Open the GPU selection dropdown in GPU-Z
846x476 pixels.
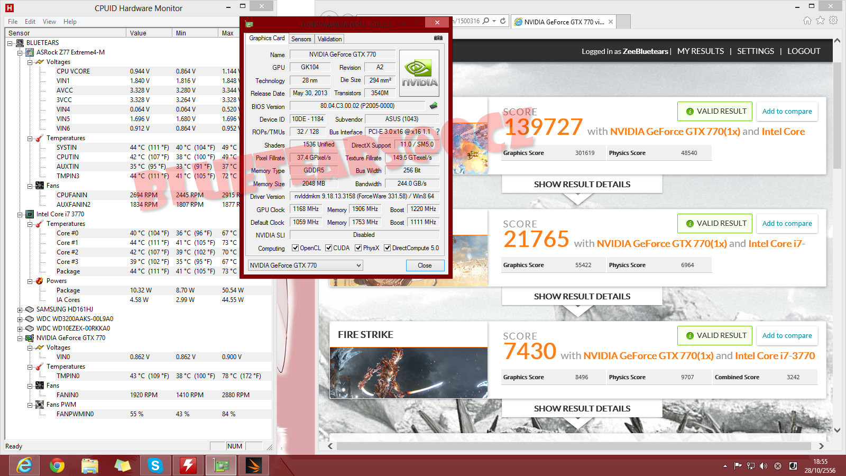tap(305, 266)
